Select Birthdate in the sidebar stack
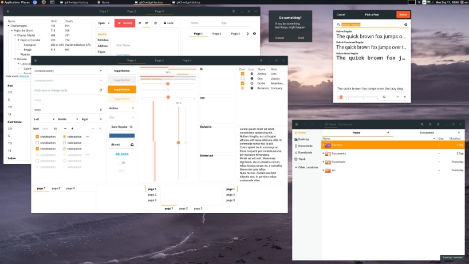This screenshot has height=264, width=469. tap(103, 40)
